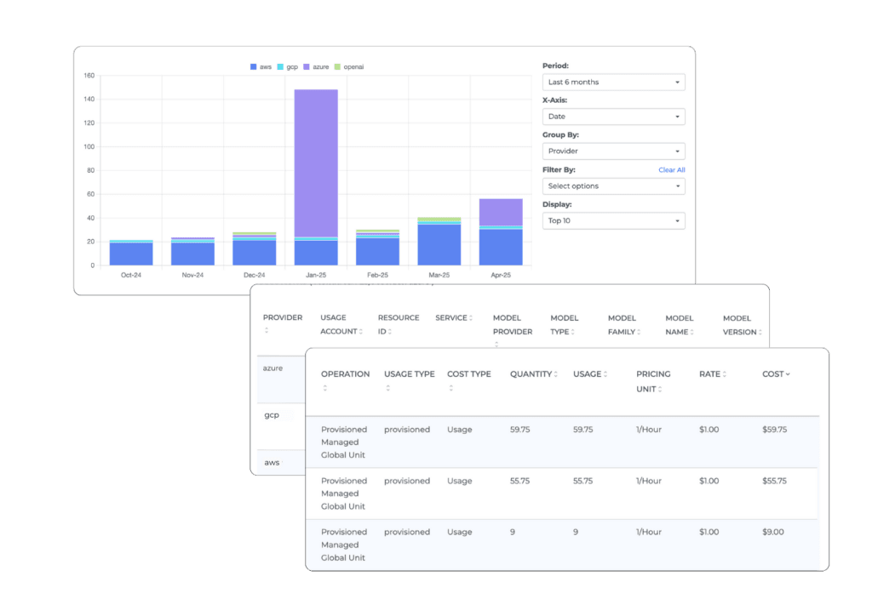872x616 pixels.
Task: Open Filter By Select options field
Action: click(613, 186)
